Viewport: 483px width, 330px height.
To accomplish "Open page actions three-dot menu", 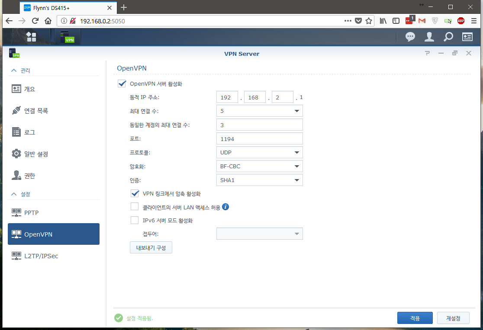I will pos(348,21).
